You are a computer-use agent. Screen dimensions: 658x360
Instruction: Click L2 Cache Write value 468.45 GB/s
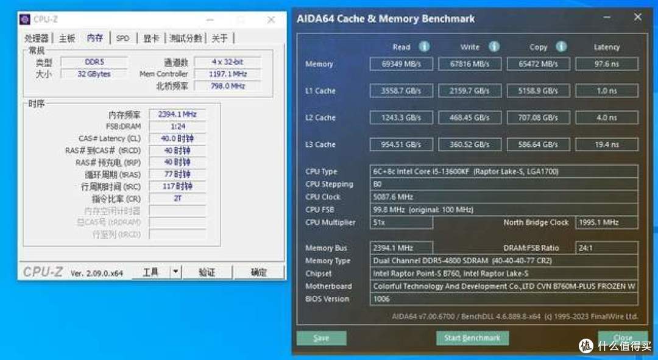click(470, 118)
